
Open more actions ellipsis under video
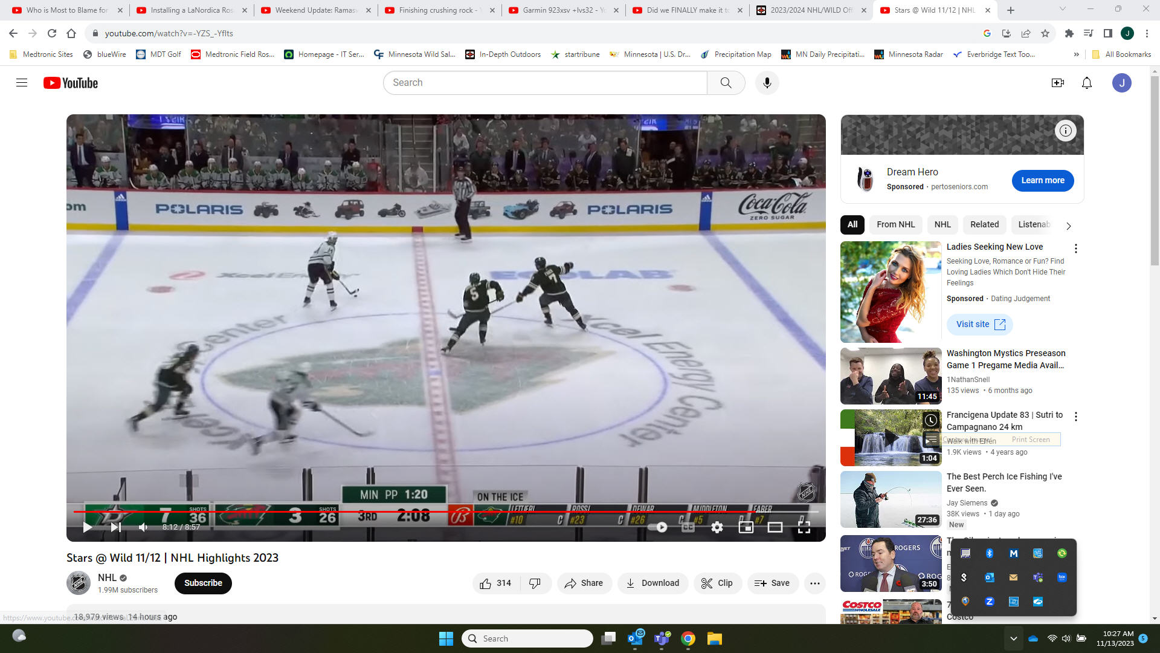pyautogui.click(x=815, y=583)
